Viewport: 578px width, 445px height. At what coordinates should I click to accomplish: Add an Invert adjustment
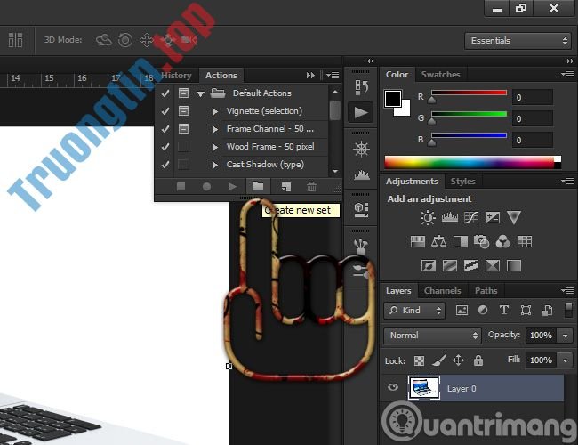[x=429, y=266]
